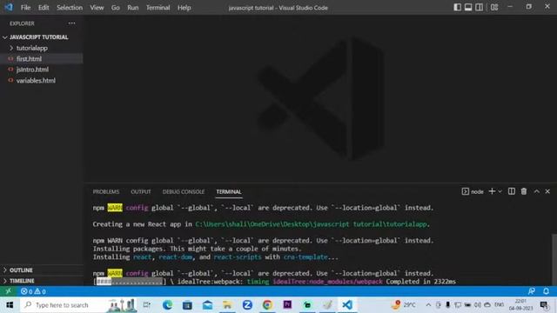557x313 pixels.
Task: Open Windows notification center icon
Action: pos(544,305)
